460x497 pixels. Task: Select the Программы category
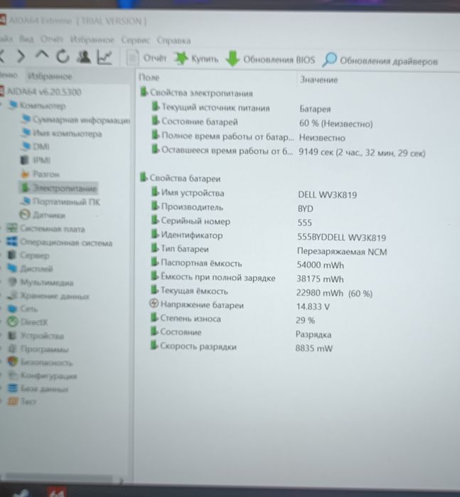pos(38,349)
